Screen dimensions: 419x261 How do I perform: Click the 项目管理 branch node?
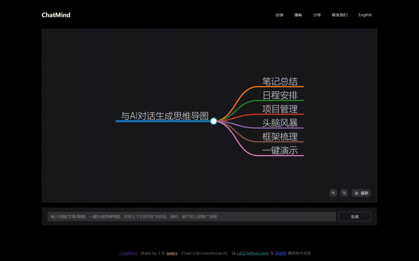tap(280, 109)
